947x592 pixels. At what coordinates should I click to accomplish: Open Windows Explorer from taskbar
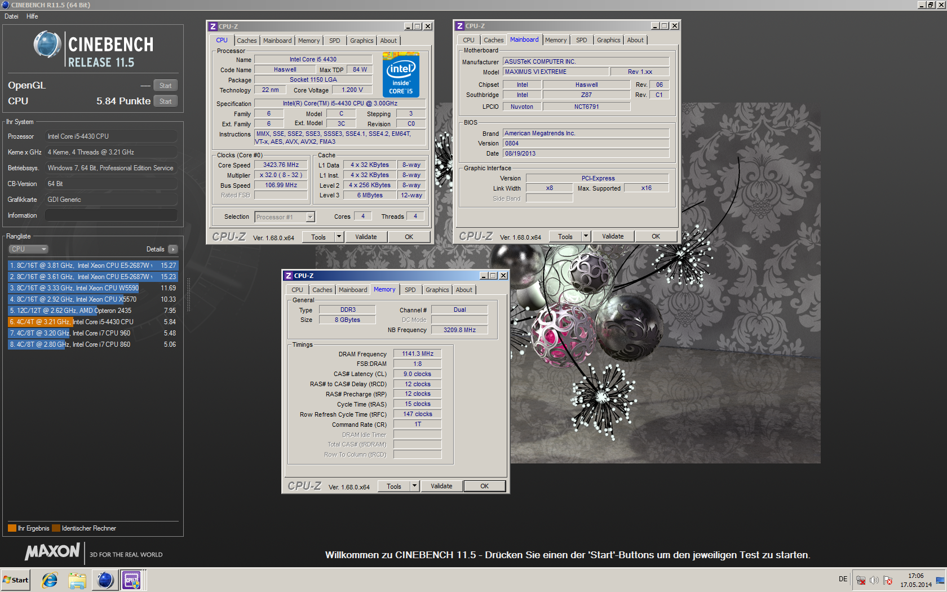[x=77, y=580]
